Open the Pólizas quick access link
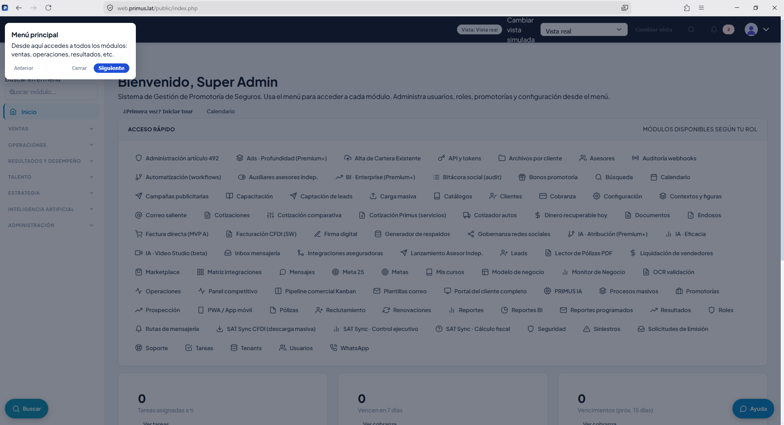The image size is (784, 425). (x=284, y=310)
